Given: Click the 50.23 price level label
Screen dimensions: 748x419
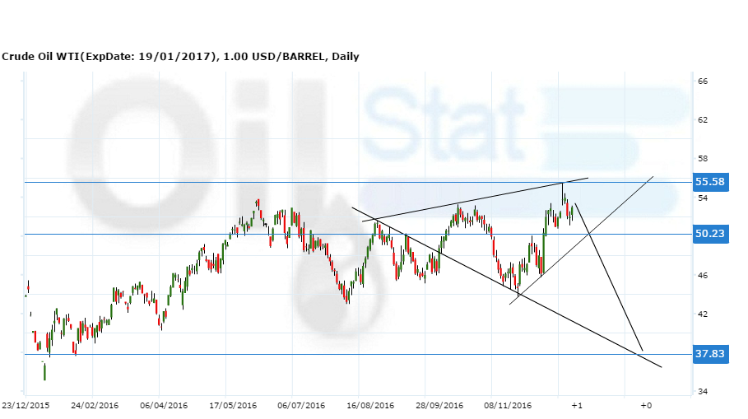Looking at the screenshot, I should pyautogui.click(x=709, y=234).
